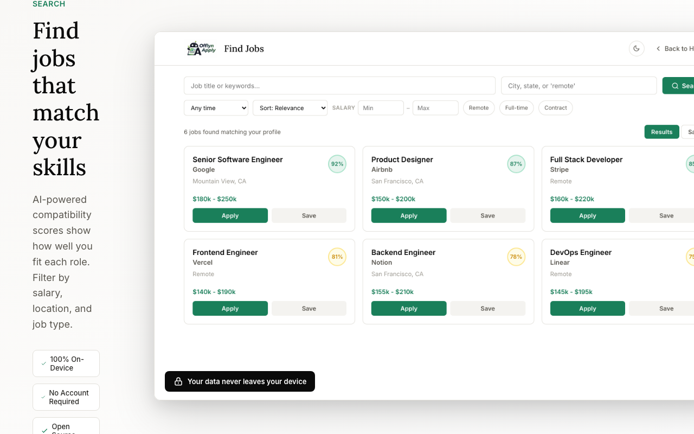Click the SALARY label
This screenshot has height=434, width=694.
pyautogui.click(x=343, y=108)
